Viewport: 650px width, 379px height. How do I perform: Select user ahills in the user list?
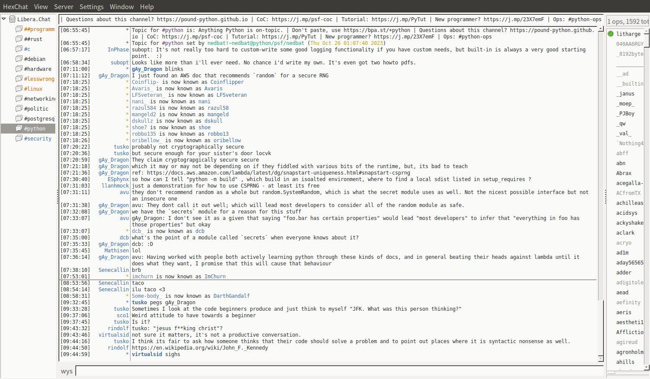(x=625, y=362)
